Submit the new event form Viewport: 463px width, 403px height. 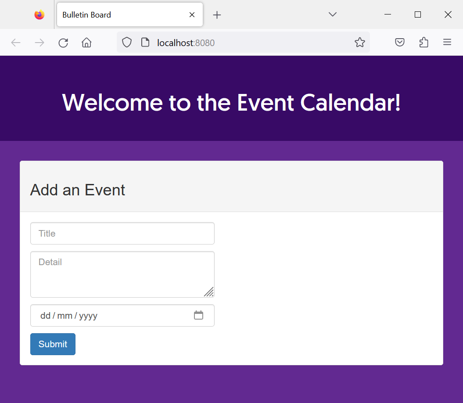53,344
